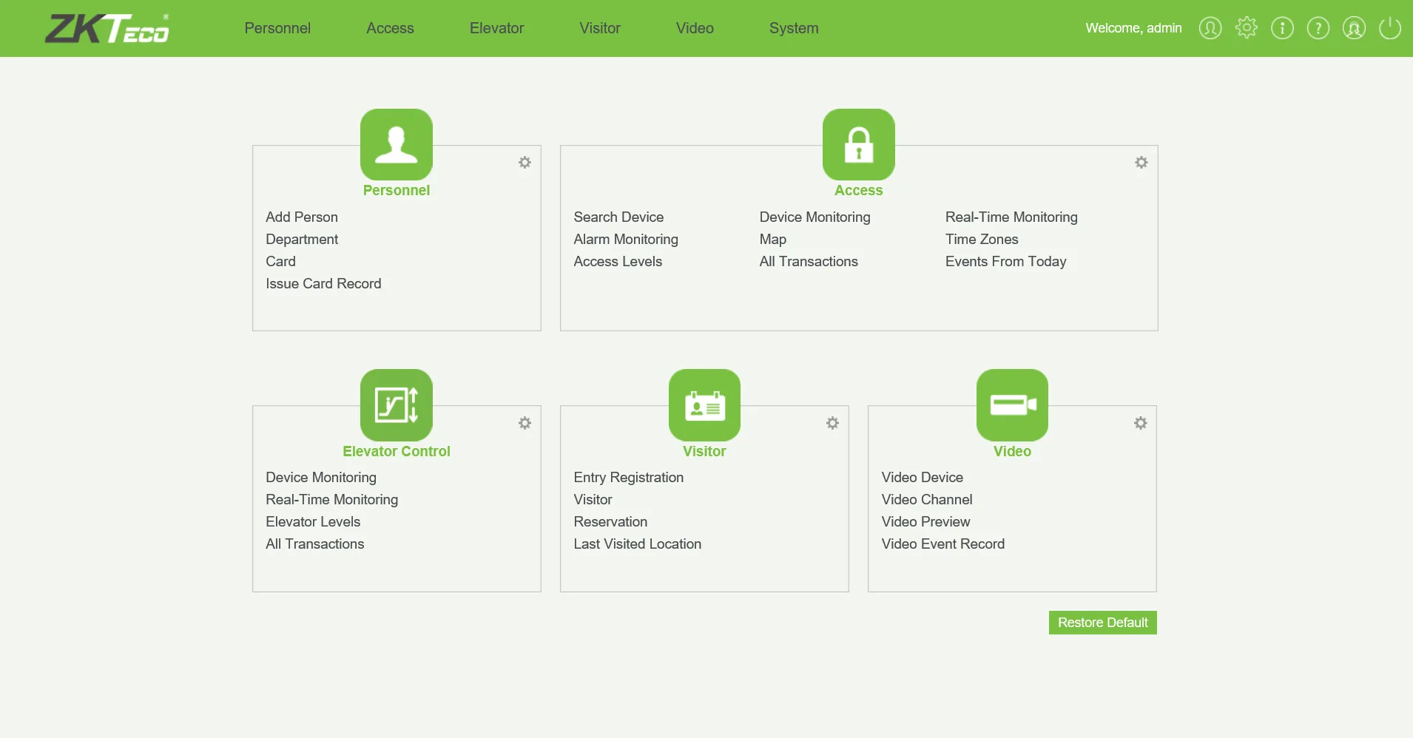
Task: Click the info icon in the header
Action: [x=1282, y=27]
